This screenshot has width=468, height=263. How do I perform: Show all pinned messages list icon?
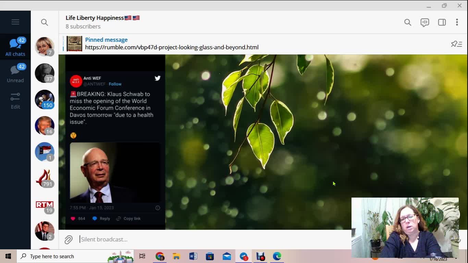pyautogui.click(x=456, y=44)
